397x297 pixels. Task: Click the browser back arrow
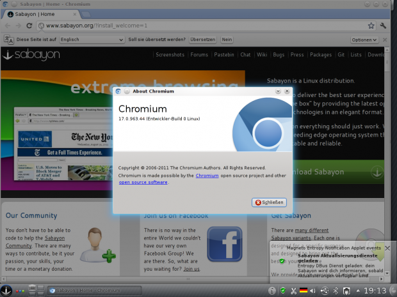coord(8,26)
